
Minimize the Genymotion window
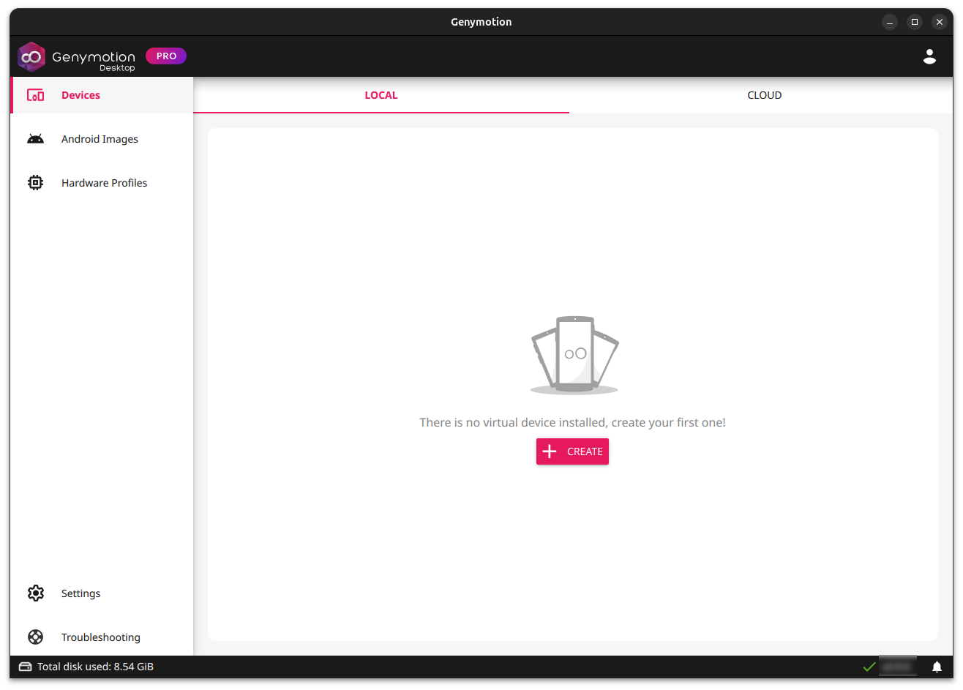pyautogui.click(x=890, y=22)
